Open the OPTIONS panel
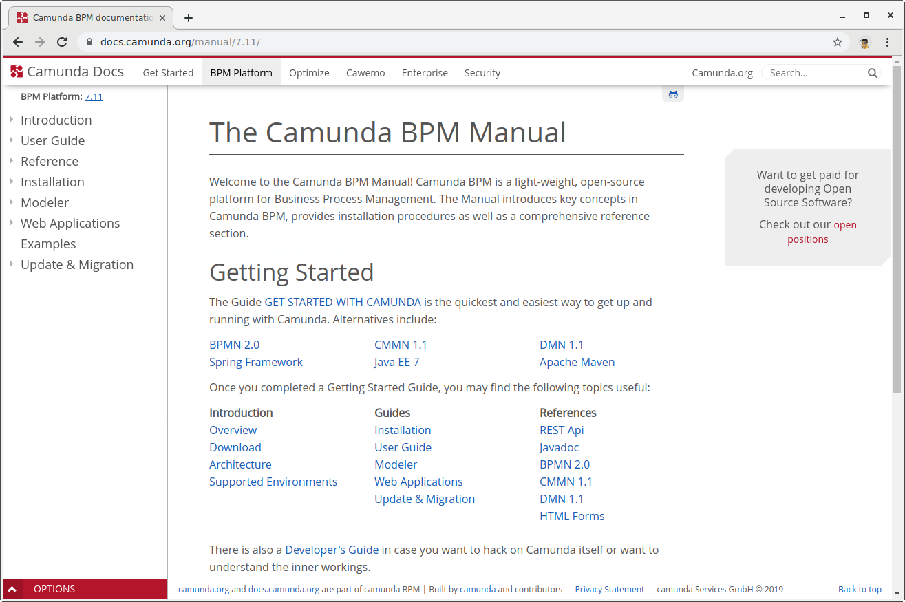The width and height of the screenshot is (905, 602). [x=85, y=589]
